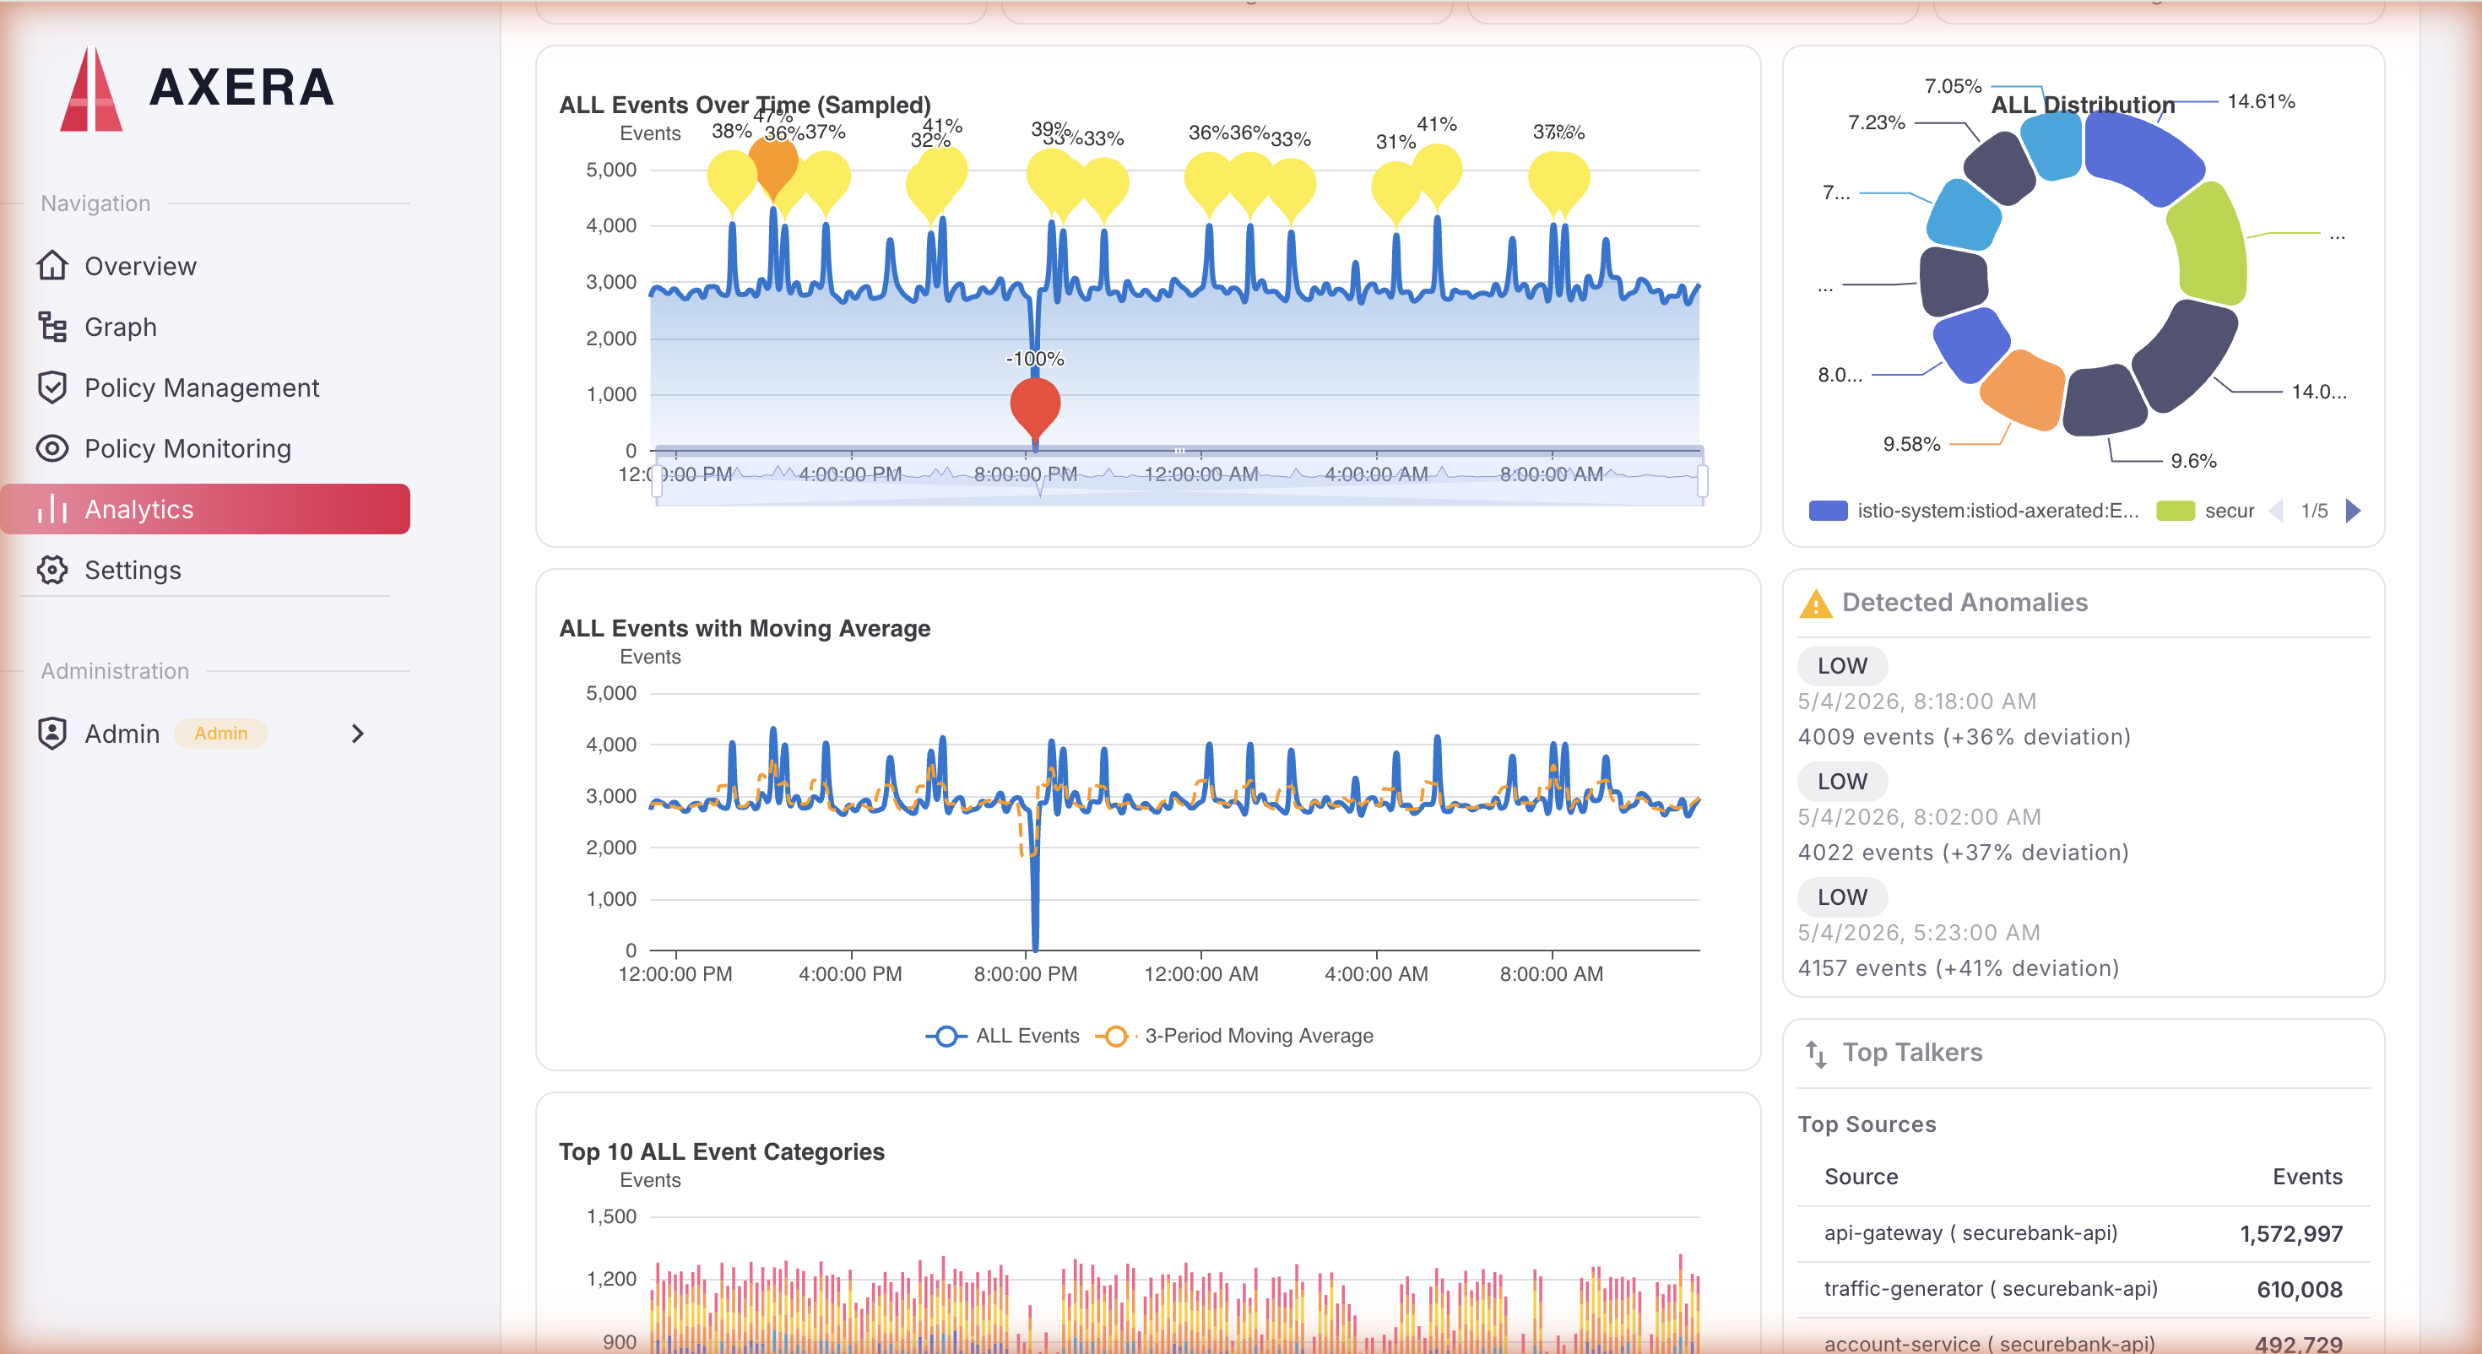Click the Admin user shield icon
2482x1354 pixels.
[52, 734]
